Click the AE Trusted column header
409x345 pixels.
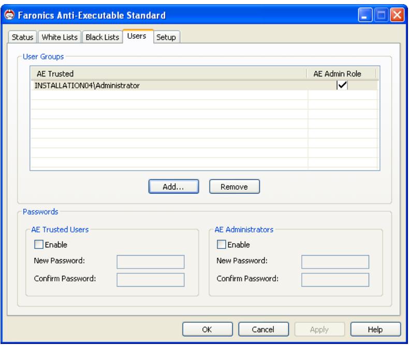[x=168, y=74]
